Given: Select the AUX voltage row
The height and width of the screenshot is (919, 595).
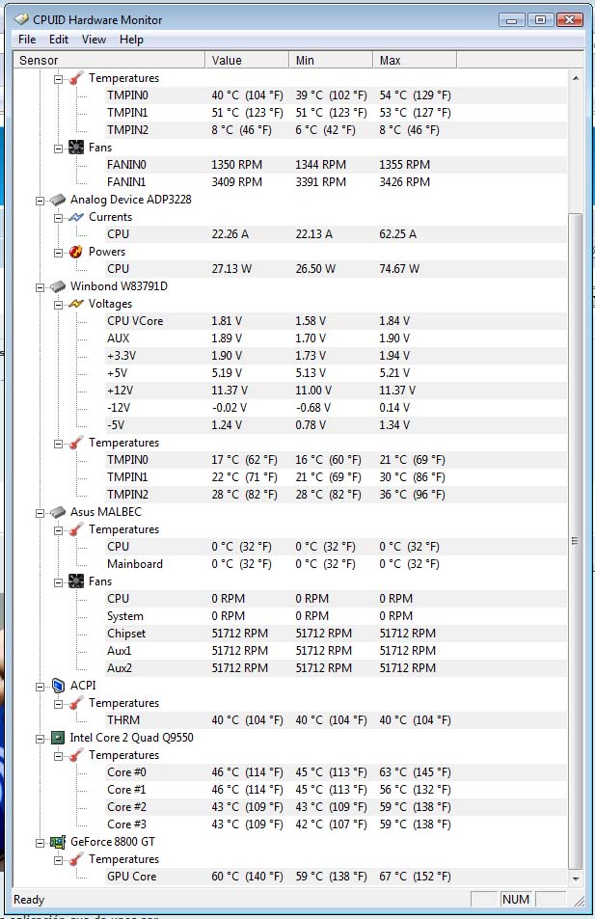Looking at the screenshot, I should (x=336, y=338).
